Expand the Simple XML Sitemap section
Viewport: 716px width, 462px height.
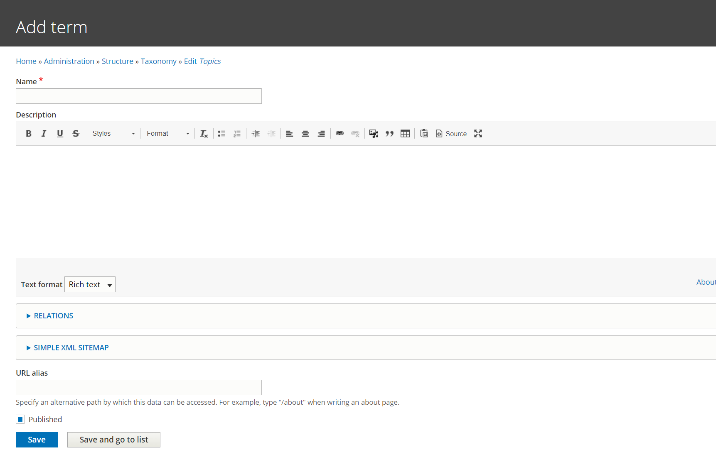[x=71, y=348]
